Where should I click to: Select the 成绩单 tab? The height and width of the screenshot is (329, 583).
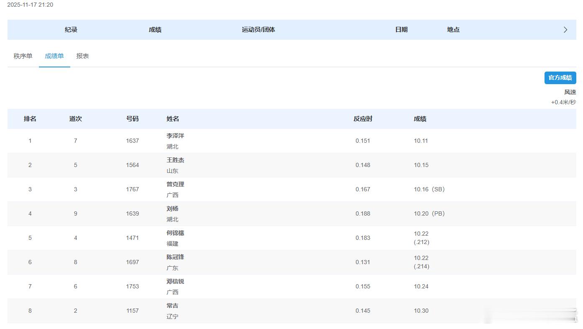54,56
